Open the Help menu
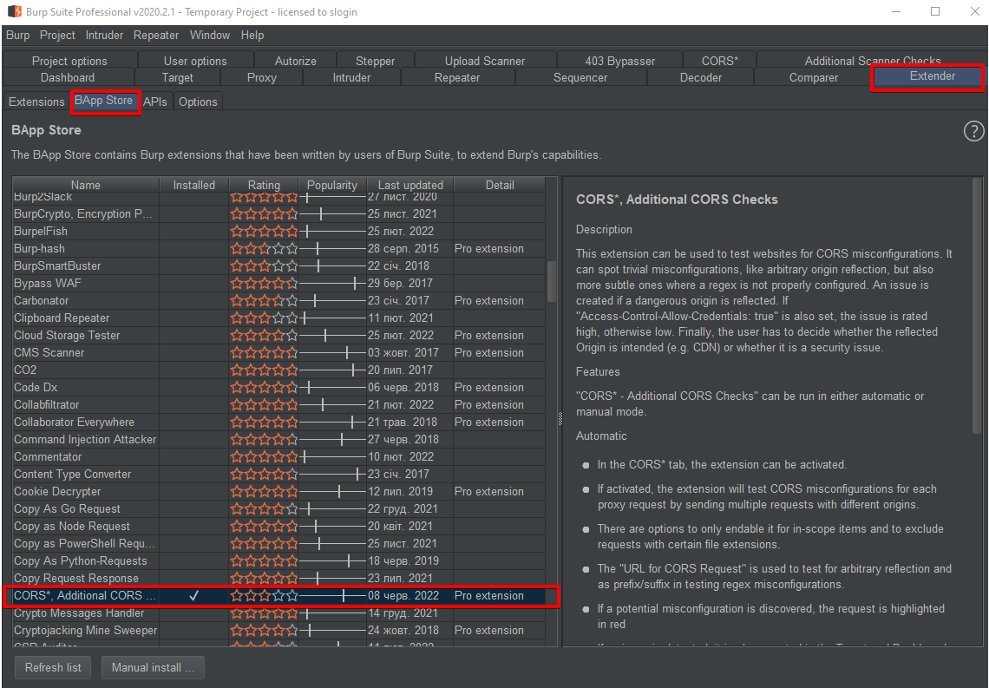Viewport: 989px width, 688px height. tap(252, 36)
